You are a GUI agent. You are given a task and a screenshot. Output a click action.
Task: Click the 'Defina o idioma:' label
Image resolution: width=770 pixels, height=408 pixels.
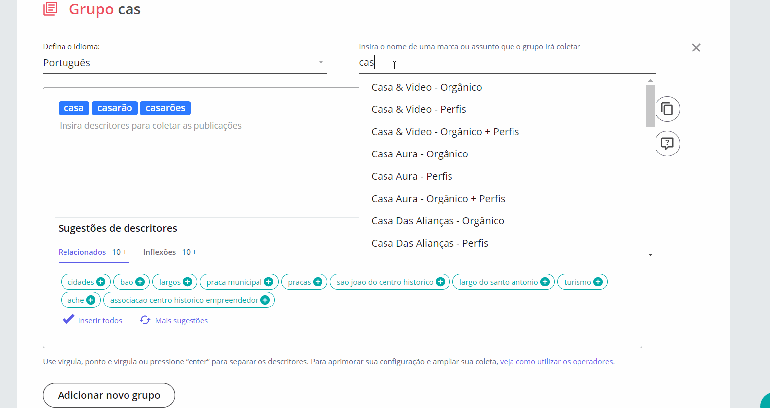[71, 47]
